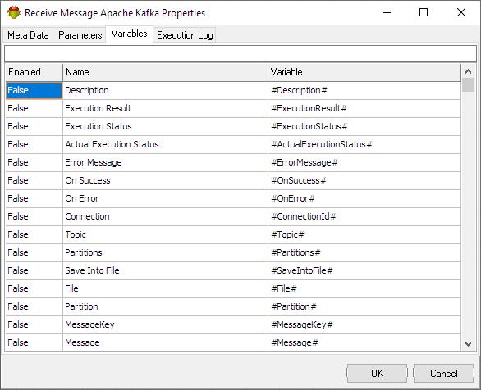This screenshot has width=481, height=390.
Task: Click the #SaveIntoFile# variable cell
Action: coord(364,271)
